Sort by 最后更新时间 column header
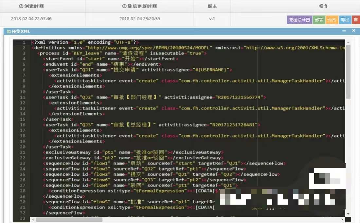360x223 pixels. (139, 6)
